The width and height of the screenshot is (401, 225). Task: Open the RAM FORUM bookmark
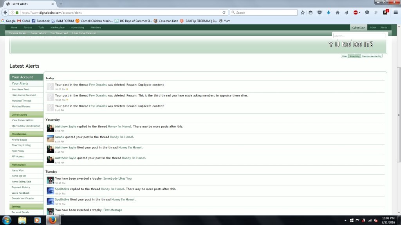click(x=63, y=21)
